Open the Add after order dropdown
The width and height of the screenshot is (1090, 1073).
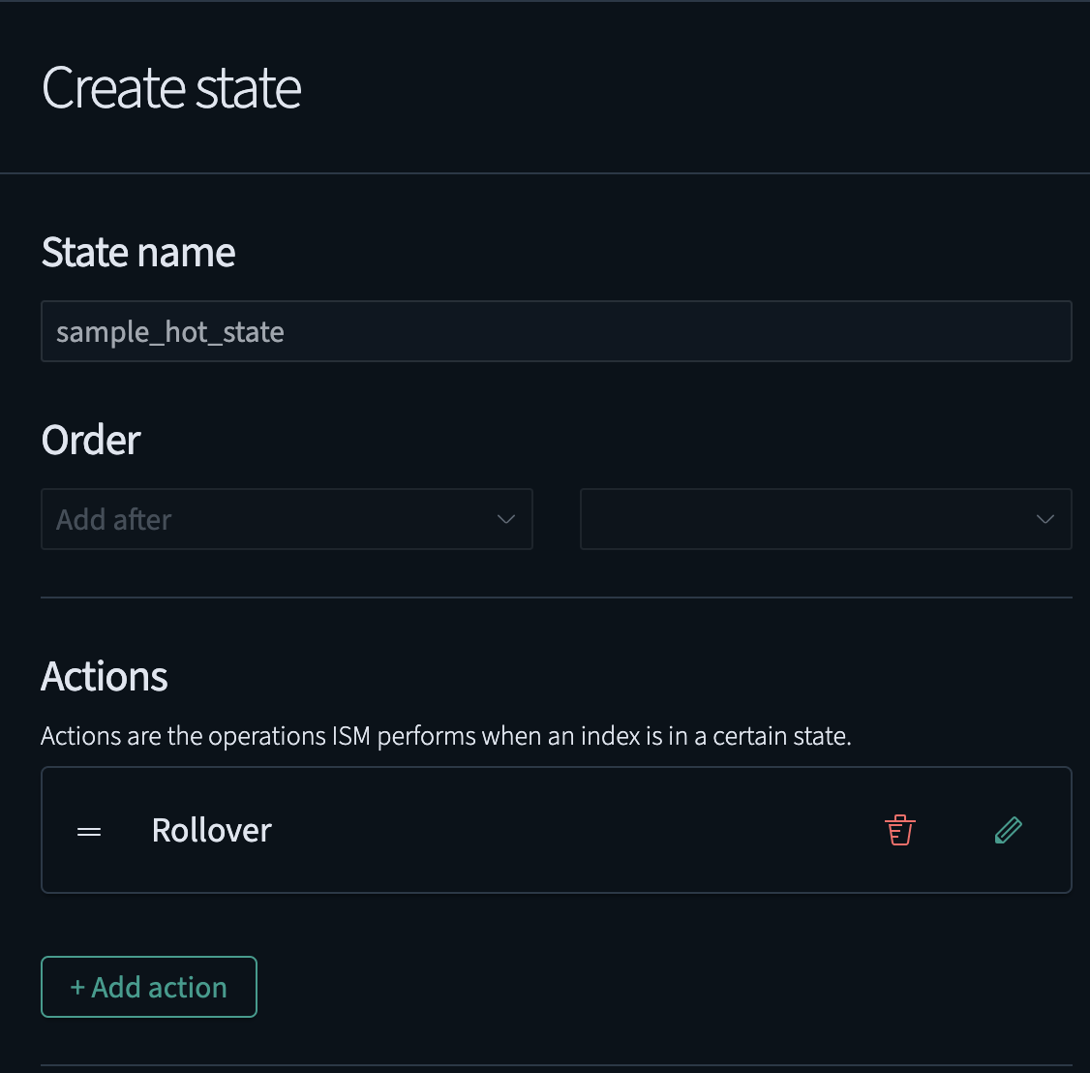coord(286,519)
